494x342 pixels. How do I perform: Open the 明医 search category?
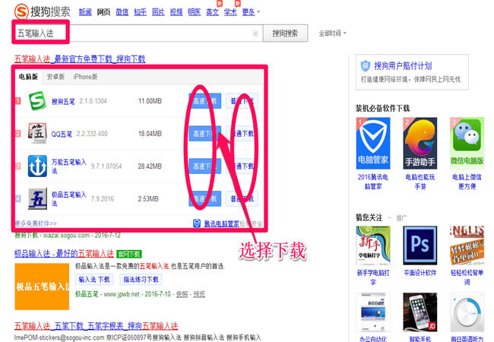[x=195, y=12]
